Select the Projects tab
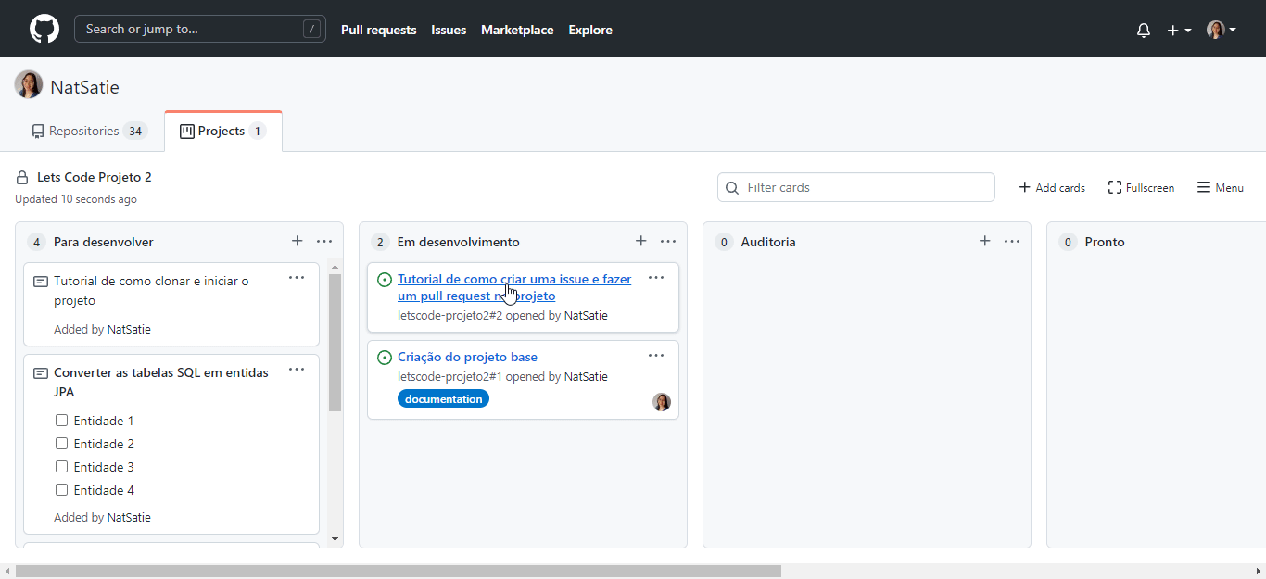Screen dimensions: 1266x579 tap(223, 131)
